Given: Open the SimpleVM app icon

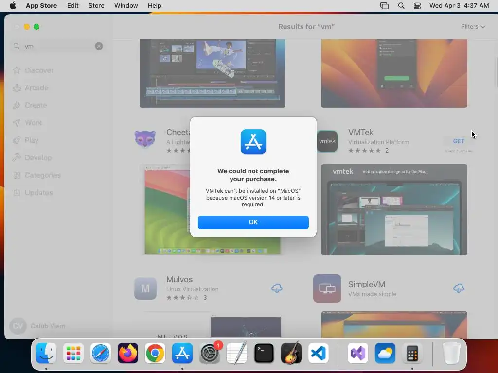Looking at the screenshot, I should [327, 288].
